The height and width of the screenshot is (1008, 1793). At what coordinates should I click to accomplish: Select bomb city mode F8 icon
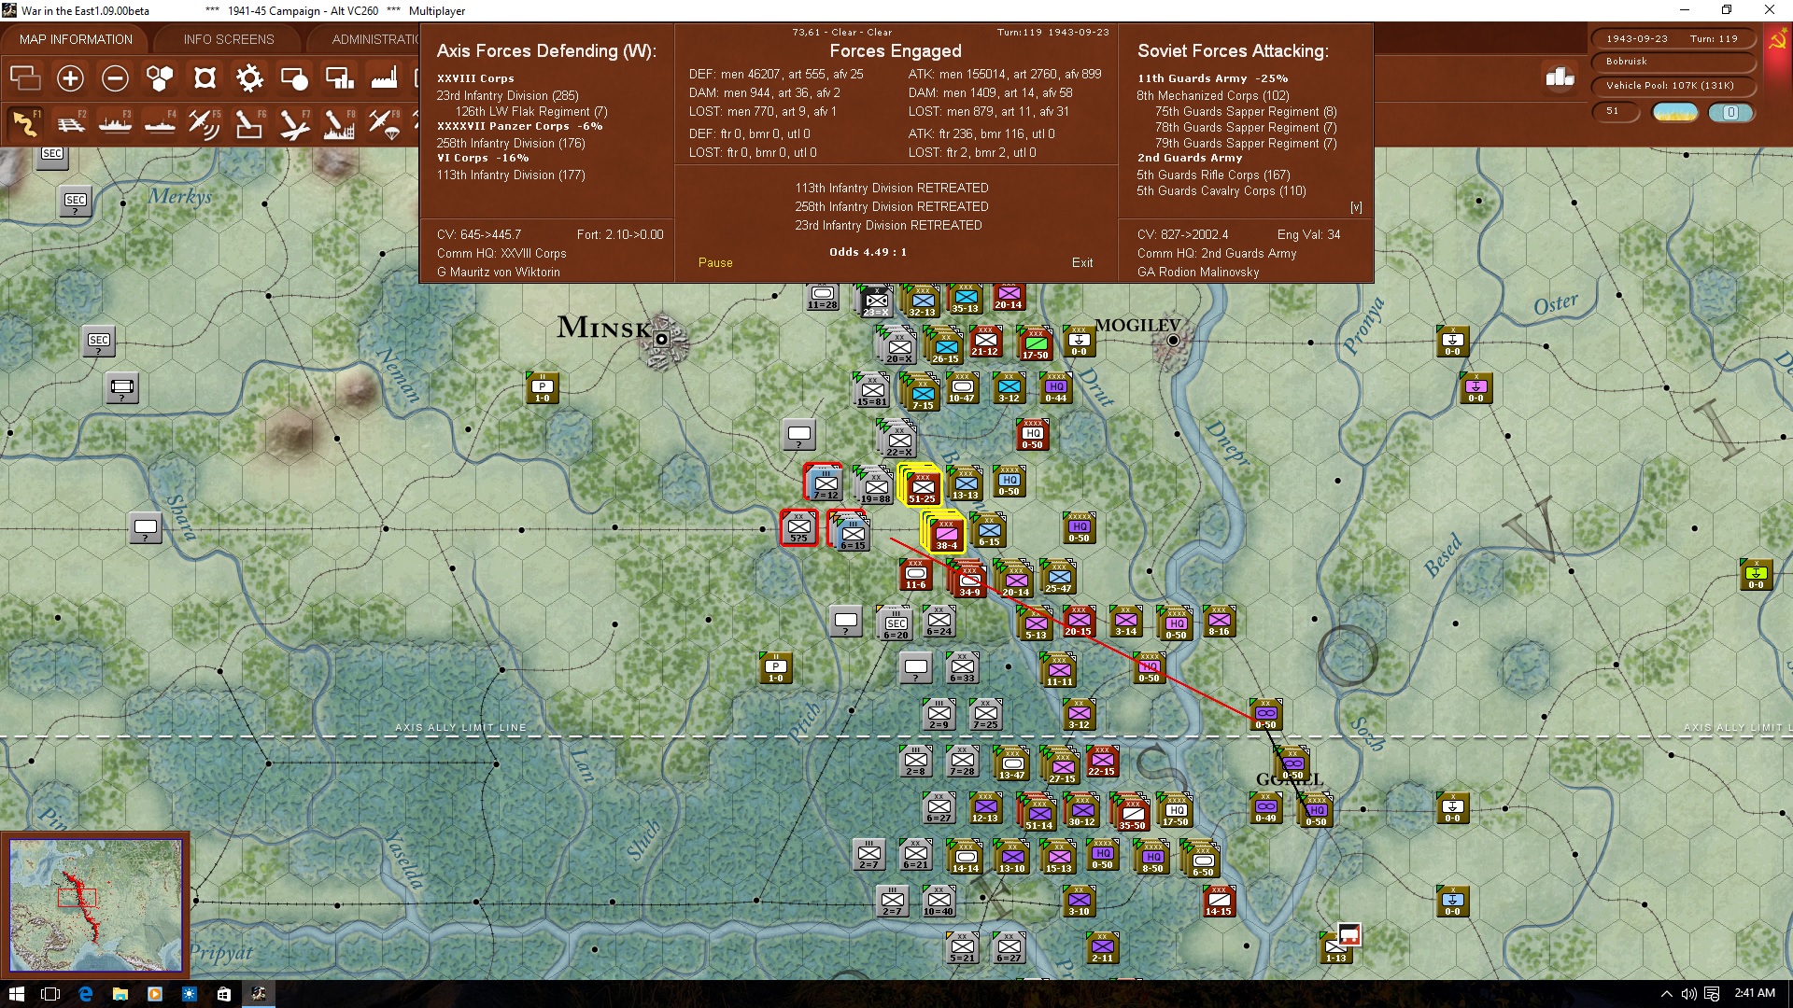tap(338, 123)
